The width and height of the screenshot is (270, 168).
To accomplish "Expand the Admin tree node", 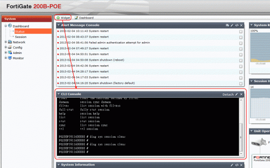I will (5, 53).
